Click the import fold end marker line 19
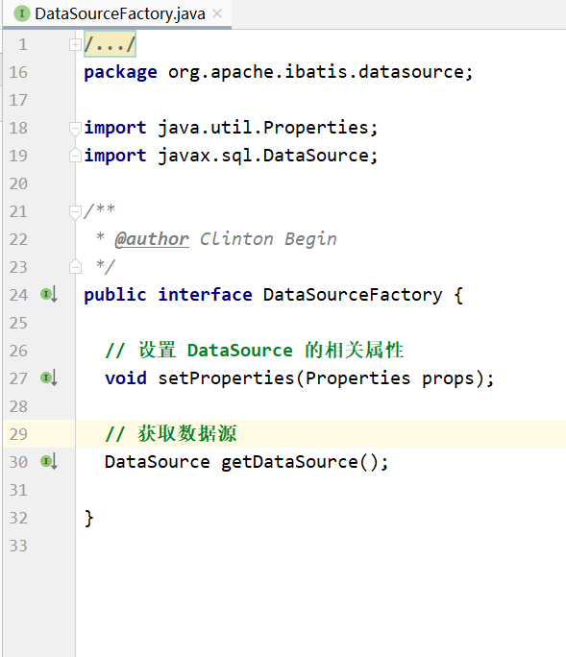The width and height of the screenshot is (566, 657). click(75, 155)
